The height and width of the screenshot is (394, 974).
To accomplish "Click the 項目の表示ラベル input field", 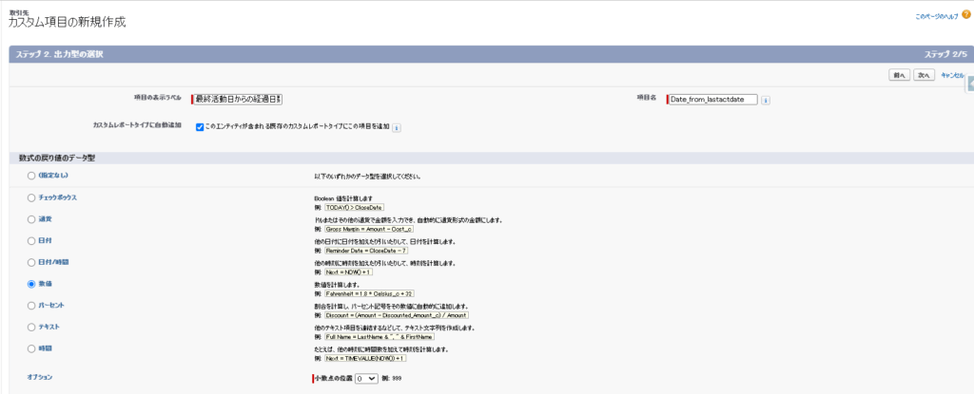I will pyautogui.click(x=238, y=99).
